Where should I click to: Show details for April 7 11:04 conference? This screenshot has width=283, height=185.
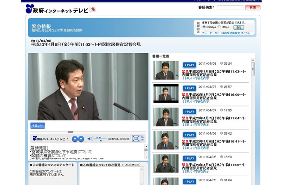(x=196, y=125)
